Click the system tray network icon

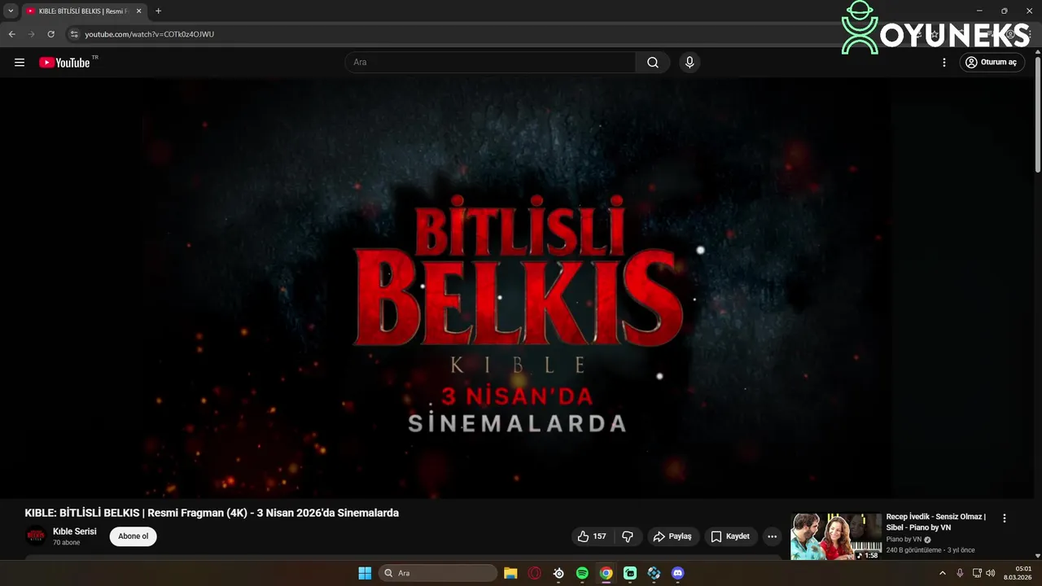[x=977, y=573]
